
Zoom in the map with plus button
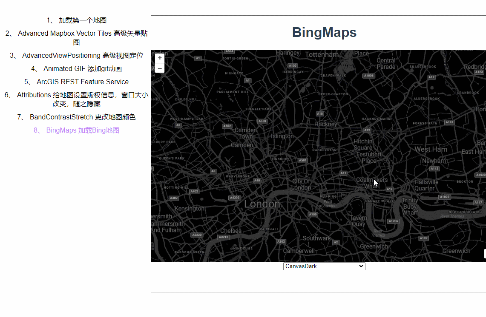(x=160, y=58)
